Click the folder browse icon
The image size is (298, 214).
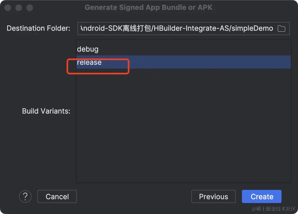(282, 29)
